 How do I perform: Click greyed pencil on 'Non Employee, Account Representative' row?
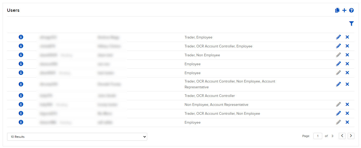(x=338, y=105)
